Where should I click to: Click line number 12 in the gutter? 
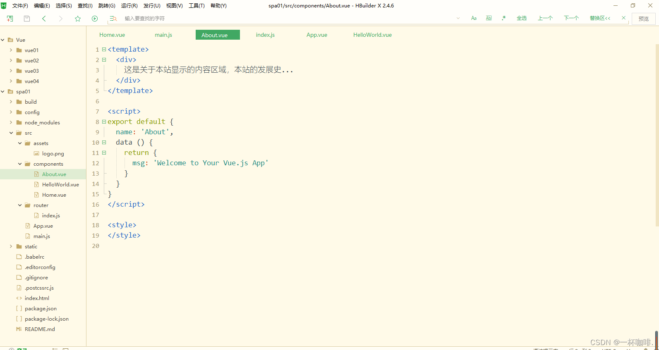[x=96, y=163]
